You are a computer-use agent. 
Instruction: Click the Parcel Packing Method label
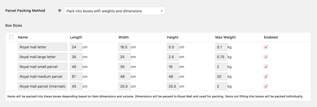[25, 11]
